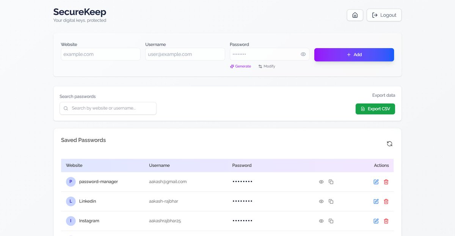
Task: Click the password-manager website name
Action: coord(99,182)
